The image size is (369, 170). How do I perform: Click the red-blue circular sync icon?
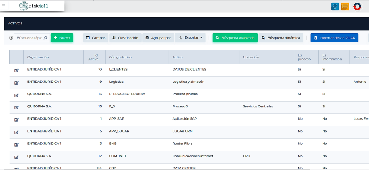point(357,6)
